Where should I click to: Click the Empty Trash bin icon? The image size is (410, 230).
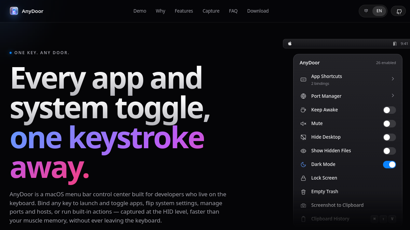coord(303,191)
